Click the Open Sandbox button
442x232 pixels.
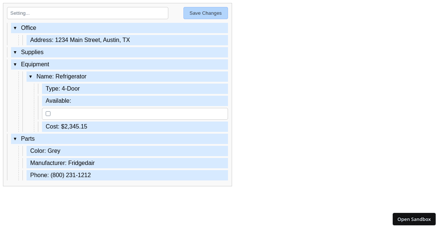click(414, 219)
